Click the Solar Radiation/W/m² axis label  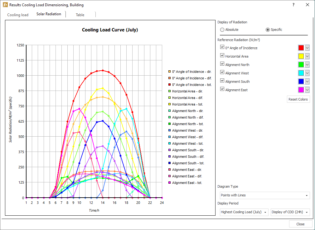point(10,120)
